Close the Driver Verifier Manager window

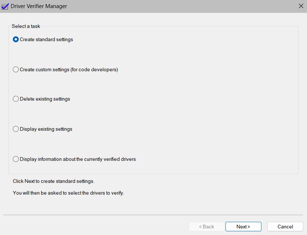click(301, 6)
